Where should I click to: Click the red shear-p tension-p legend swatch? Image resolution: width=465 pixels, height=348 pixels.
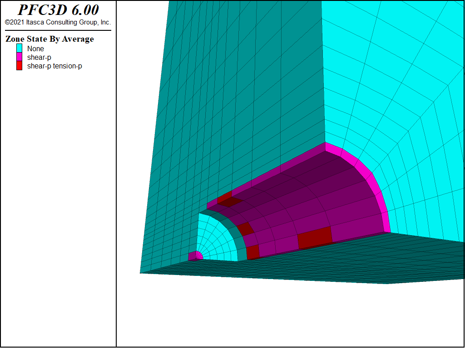tap(19, 66)
